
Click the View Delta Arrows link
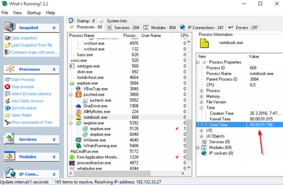click(x=27, y=101)
